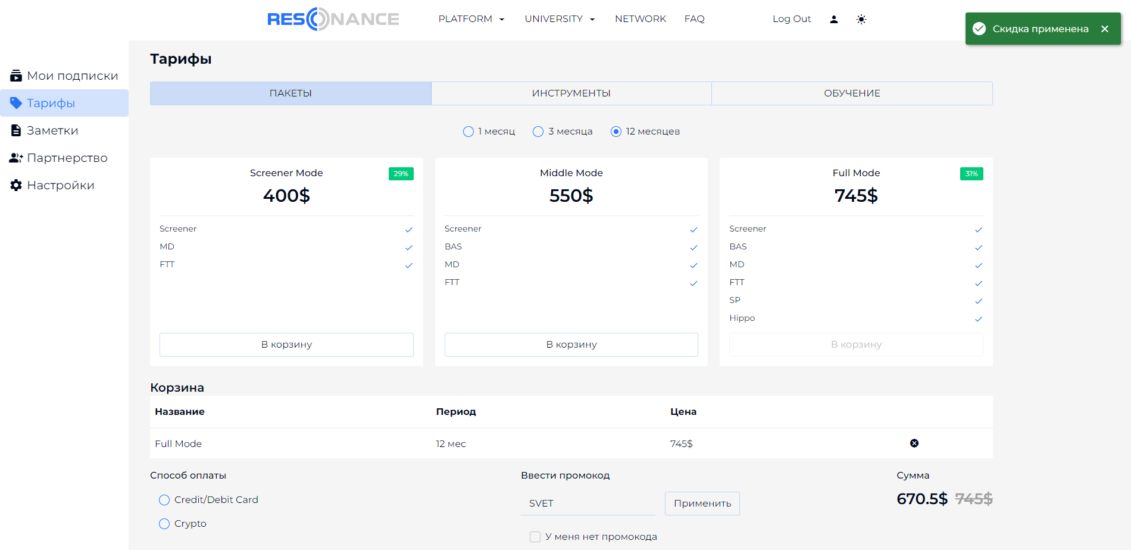Click the 'Hippo' feature label in Full Mode
Screen dimensions: 1131x550
pos(742,318)
